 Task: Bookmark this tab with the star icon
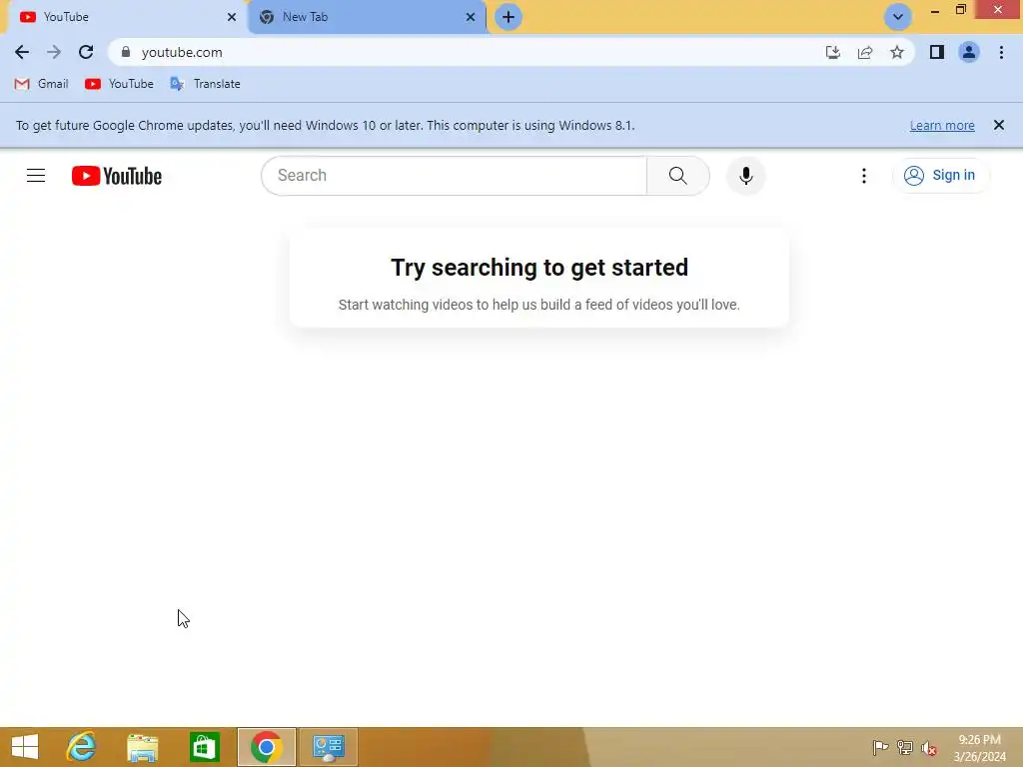(897, 52)
